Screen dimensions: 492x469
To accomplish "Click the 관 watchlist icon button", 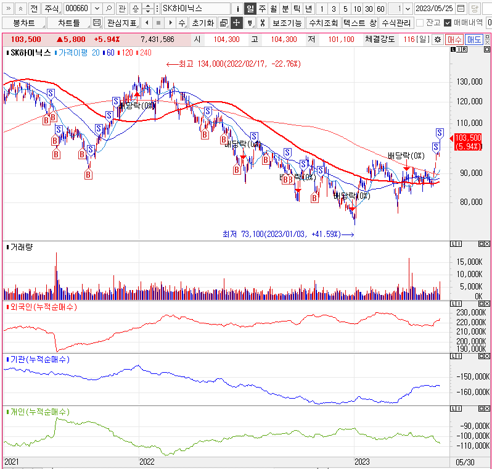I will (x=121, y=9).
